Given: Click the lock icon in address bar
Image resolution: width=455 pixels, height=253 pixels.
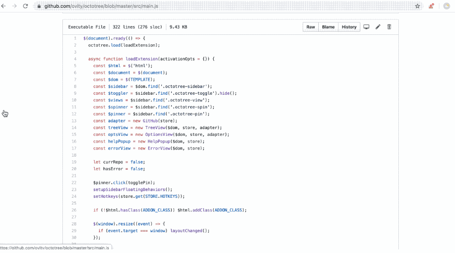Looking at the screenshot, I should [39, 6].
